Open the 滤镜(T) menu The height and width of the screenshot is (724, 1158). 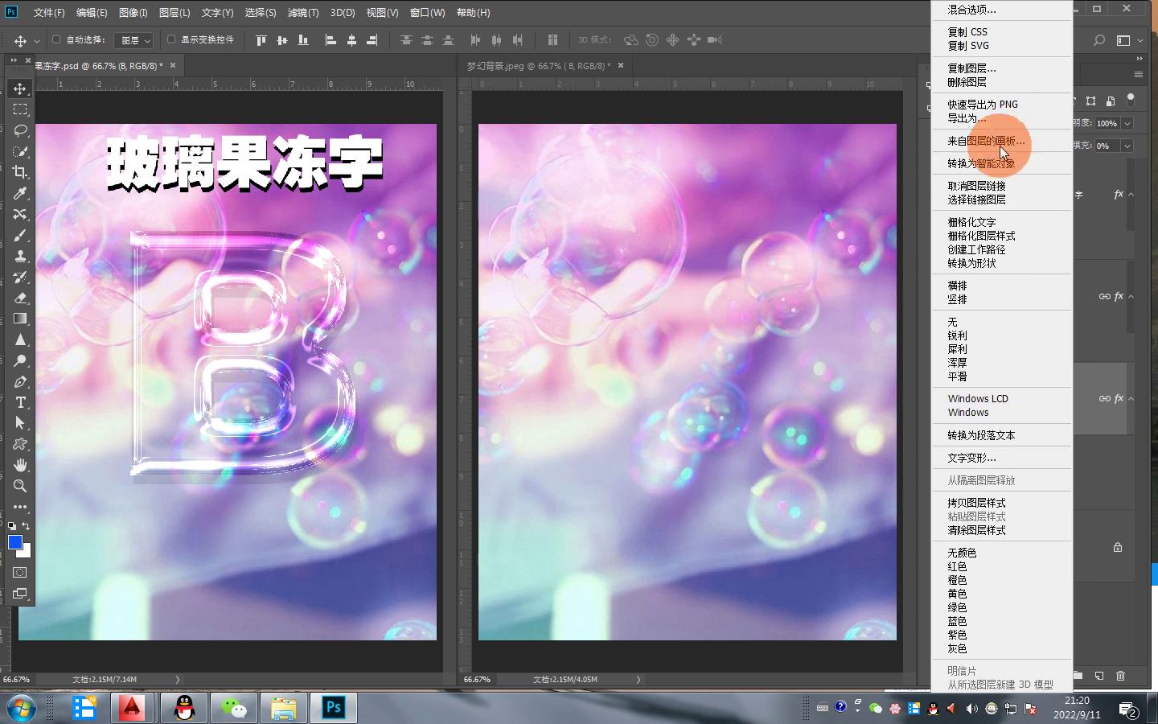pos(302,13)
